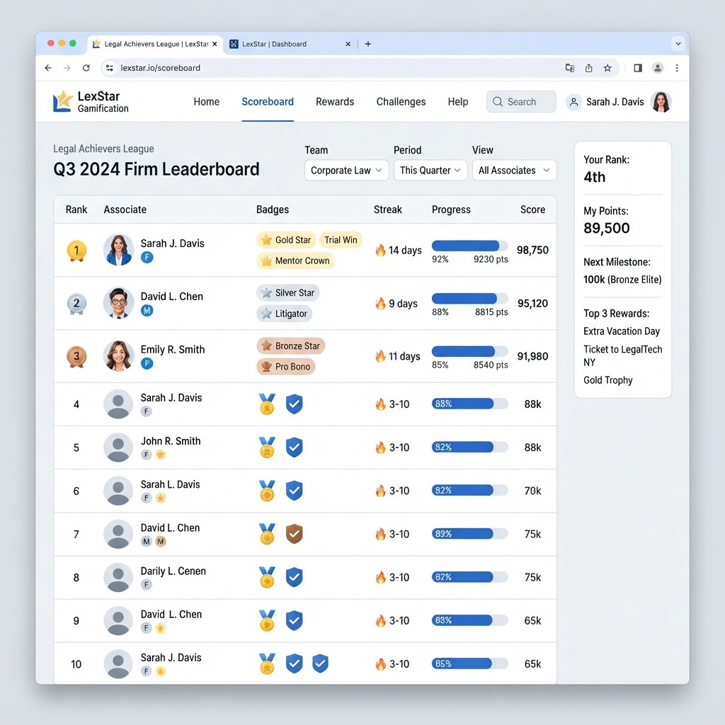The image size is (725, 725).
Task: Click the translate page icon in address bar
Action: click(x=570, y=68)
